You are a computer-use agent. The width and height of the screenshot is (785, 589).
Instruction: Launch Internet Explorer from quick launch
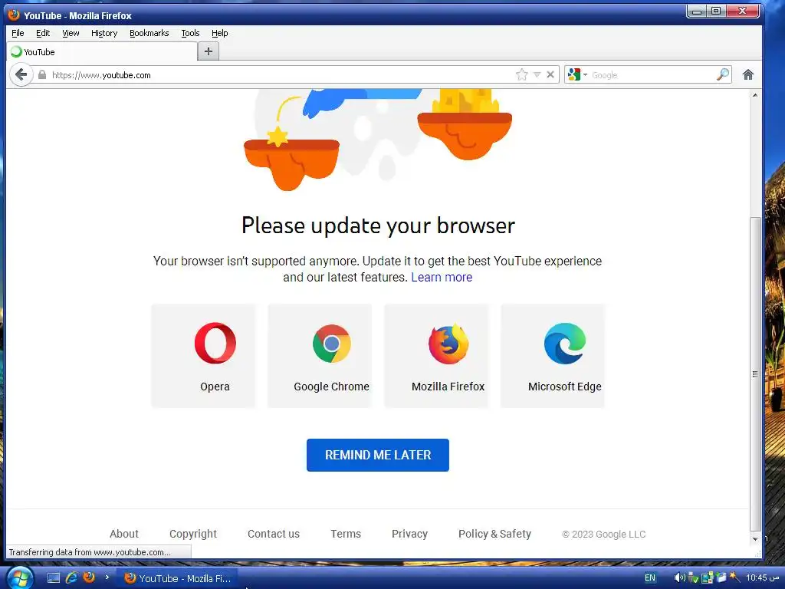point(71,578)
